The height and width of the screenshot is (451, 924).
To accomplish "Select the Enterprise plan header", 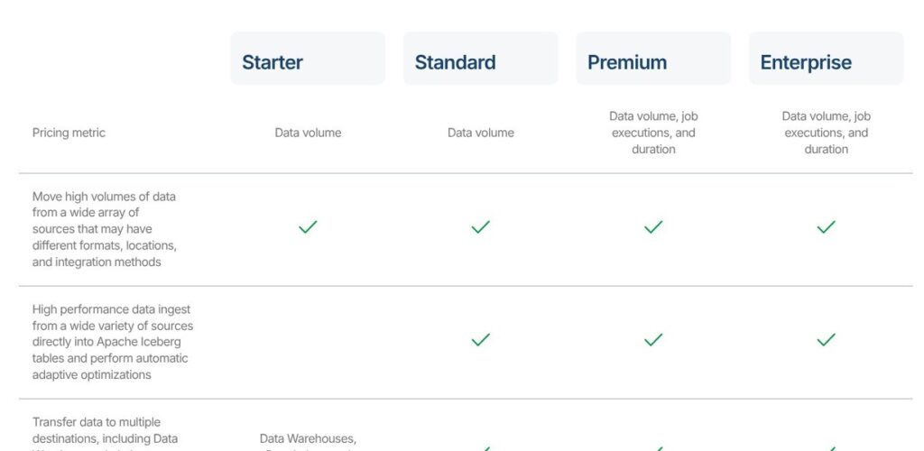I will click(826, 59).
